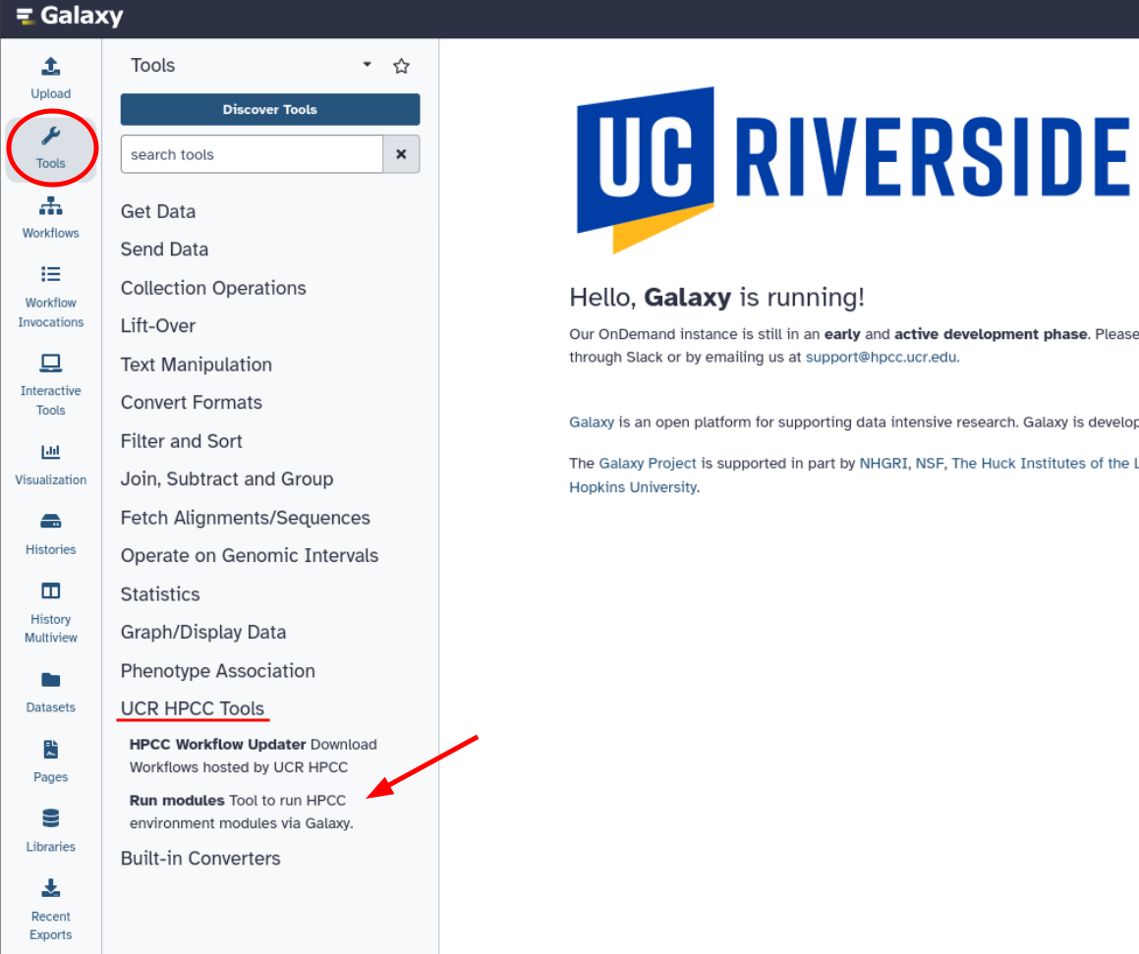Collapse the UCR HPCC Tools section
This screenshot has width=1139, height=954.
[x=193, y=708]
